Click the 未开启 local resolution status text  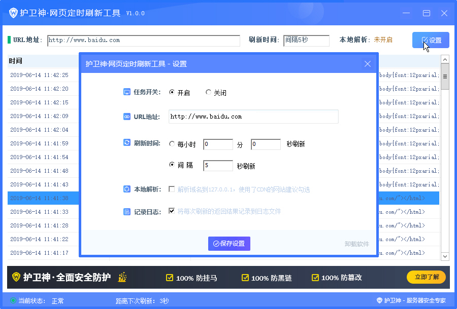point(383,40)
